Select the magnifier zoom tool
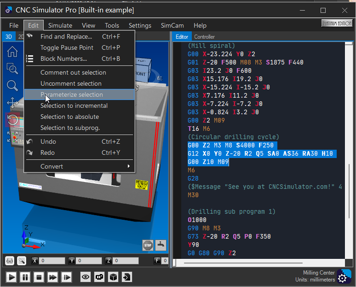The width and height of the screenshot is (356, 287). coord(12,86)
